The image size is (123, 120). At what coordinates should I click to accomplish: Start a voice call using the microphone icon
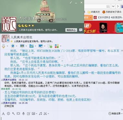4,46
